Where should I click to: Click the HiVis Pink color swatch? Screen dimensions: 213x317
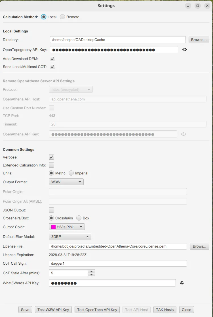click(53, 227)
